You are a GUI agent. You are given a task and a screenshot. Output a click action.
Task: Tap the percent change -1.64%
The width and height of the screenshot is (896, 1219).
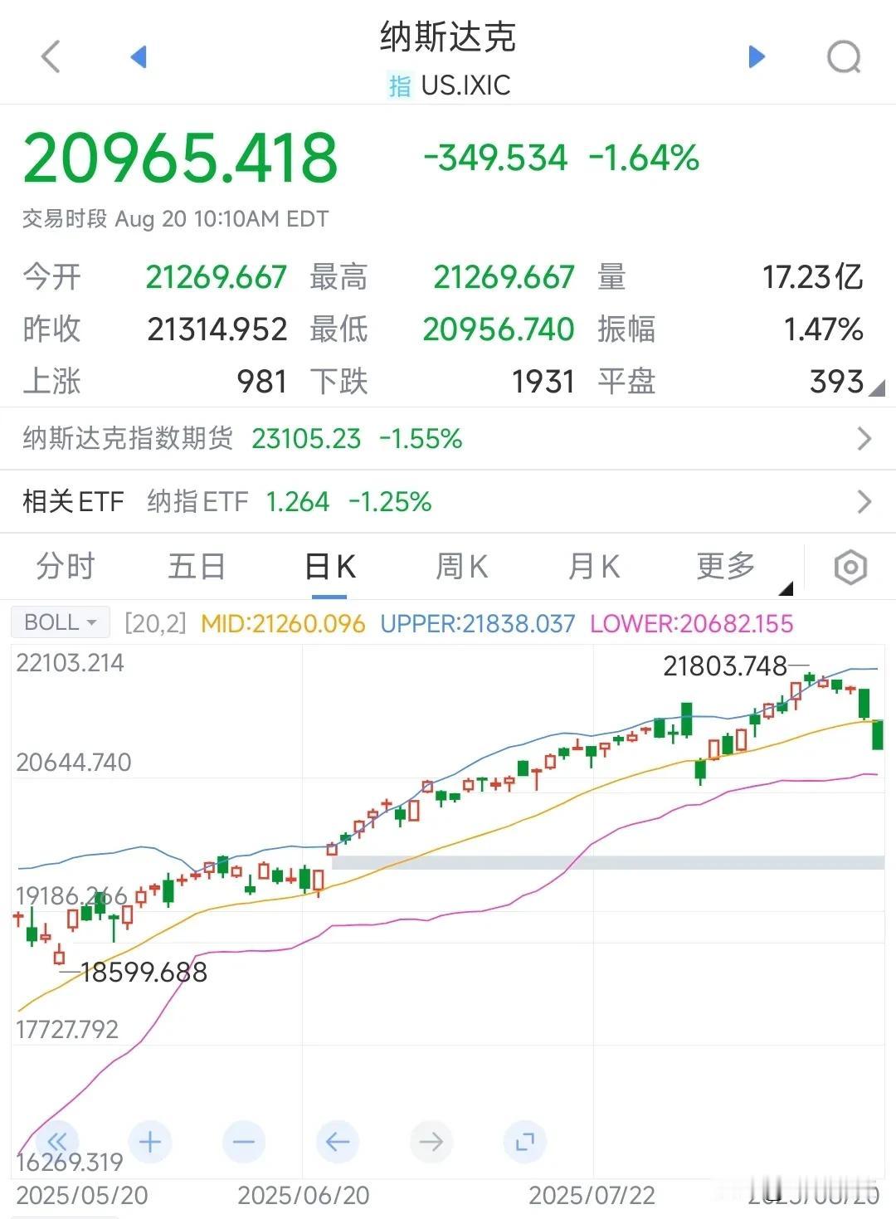(644, 158)
